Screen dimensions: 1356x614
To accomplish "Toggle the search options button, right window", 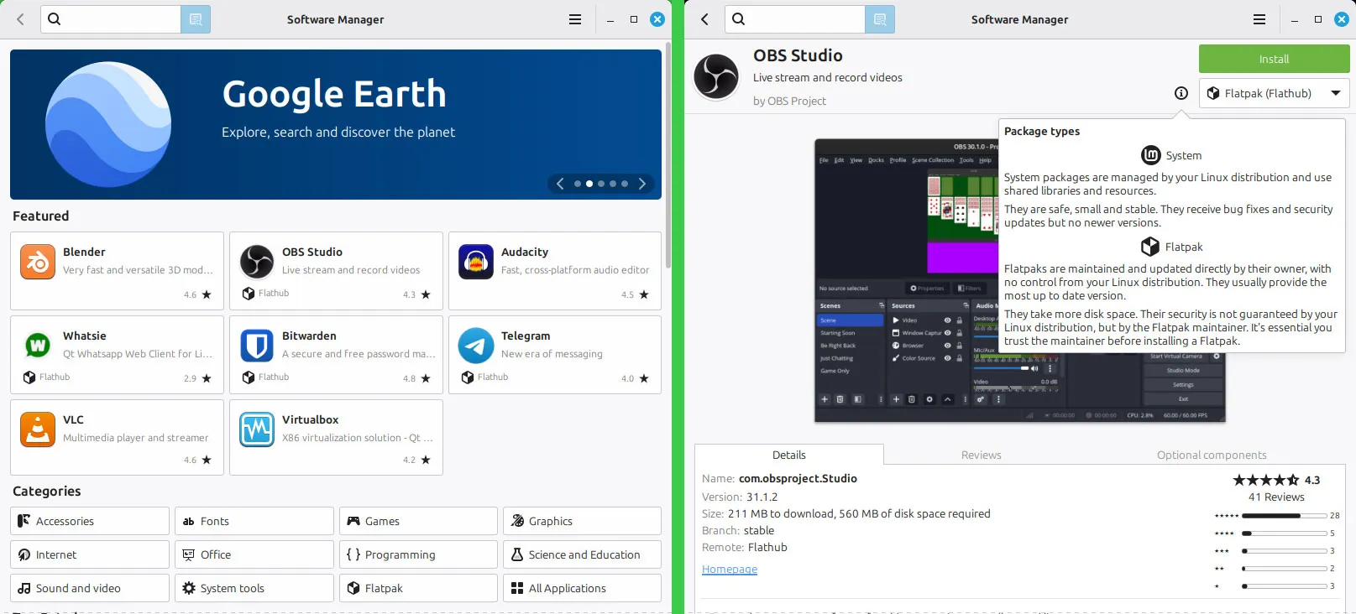I will point(880,19).
